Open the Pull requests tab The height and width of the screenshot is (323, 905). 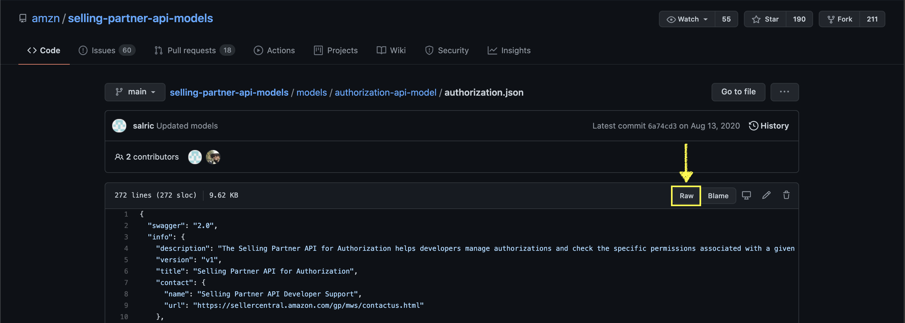coord(195,50)
